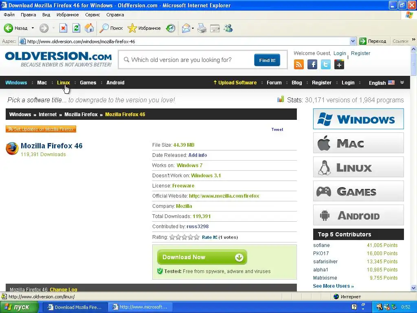Image resolution: width=417 pixels, height=313 pixels.
Task: Click the star rating control
Action: tap(184, 237)
